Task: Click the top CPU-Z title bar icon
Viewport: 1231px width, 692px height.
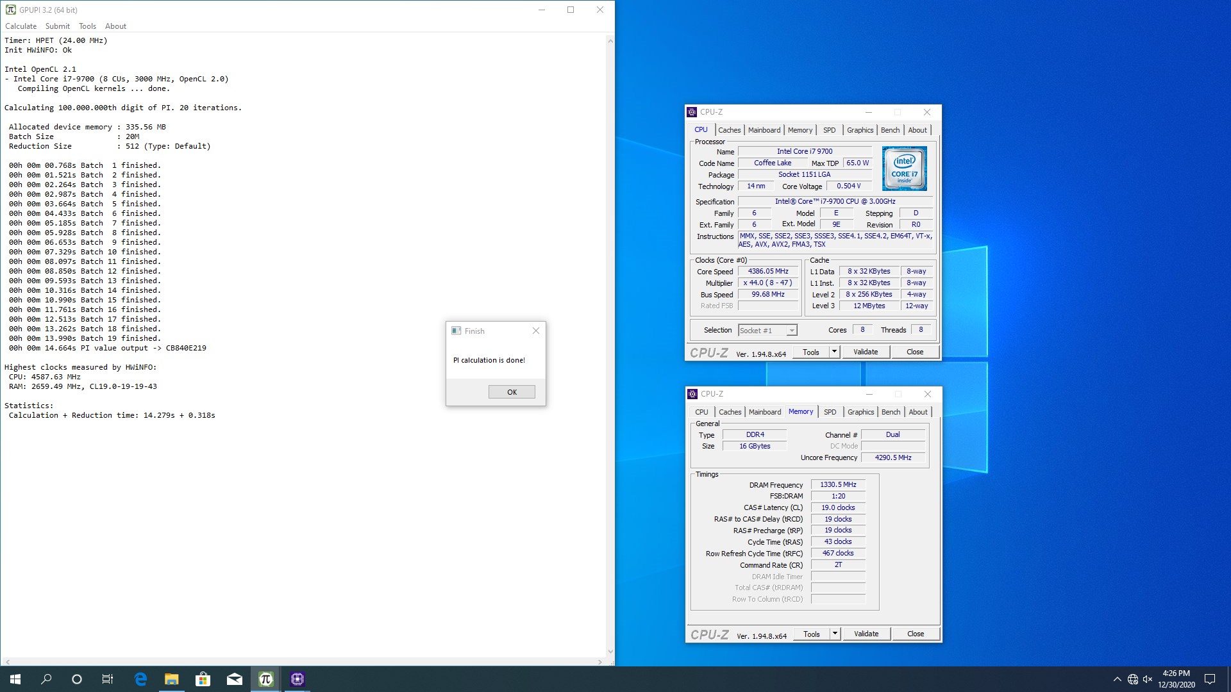Action: [x=692, y=112]
